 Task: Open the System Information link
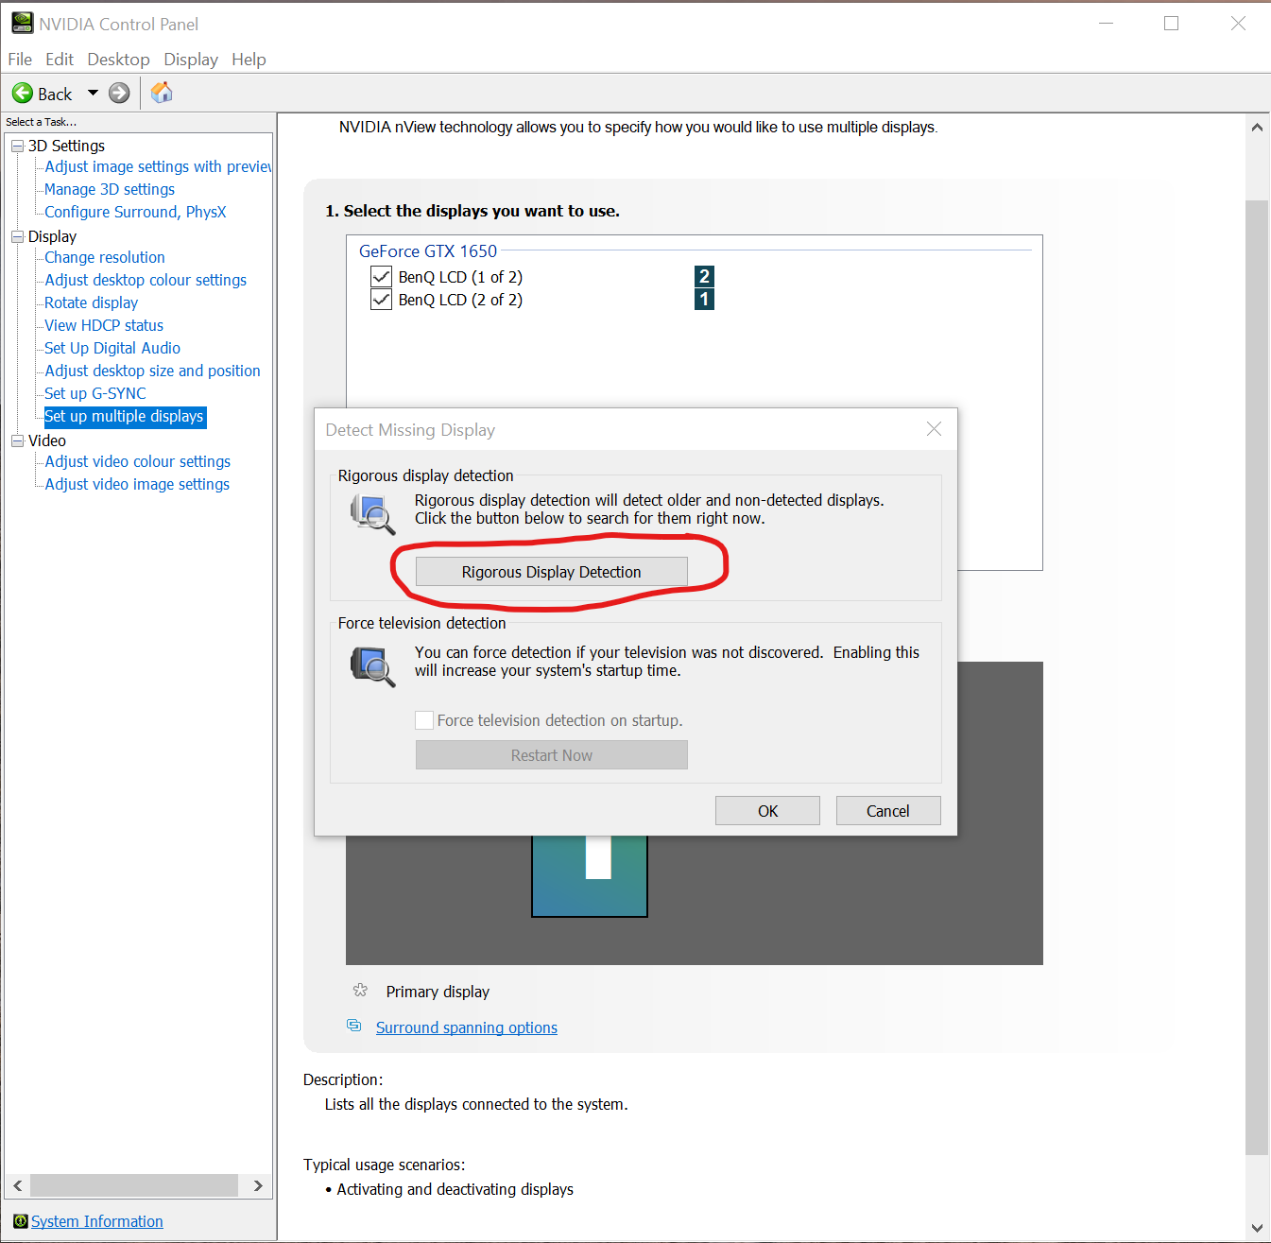click(x=97, y=1221)
